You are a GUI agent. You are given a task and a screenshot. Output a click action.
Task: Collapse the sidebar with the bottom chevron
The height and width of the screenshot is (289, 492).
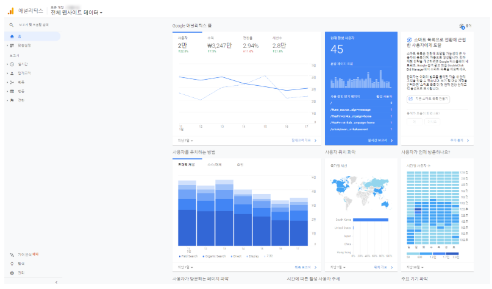[56, 282]
